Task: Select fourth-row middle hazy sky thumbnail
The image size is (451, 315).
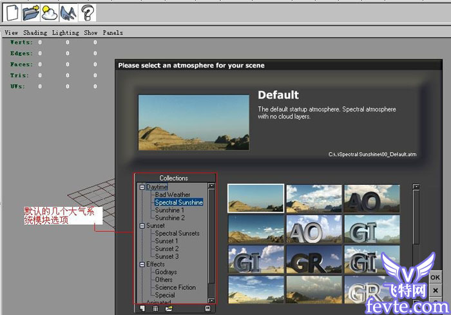Action: [314, 290]
